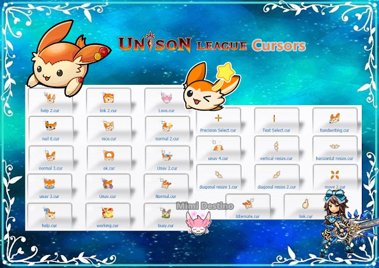Click the 'help.cur' file name
The width and height of the screenshot is (379, 268).
click(49, 225)
